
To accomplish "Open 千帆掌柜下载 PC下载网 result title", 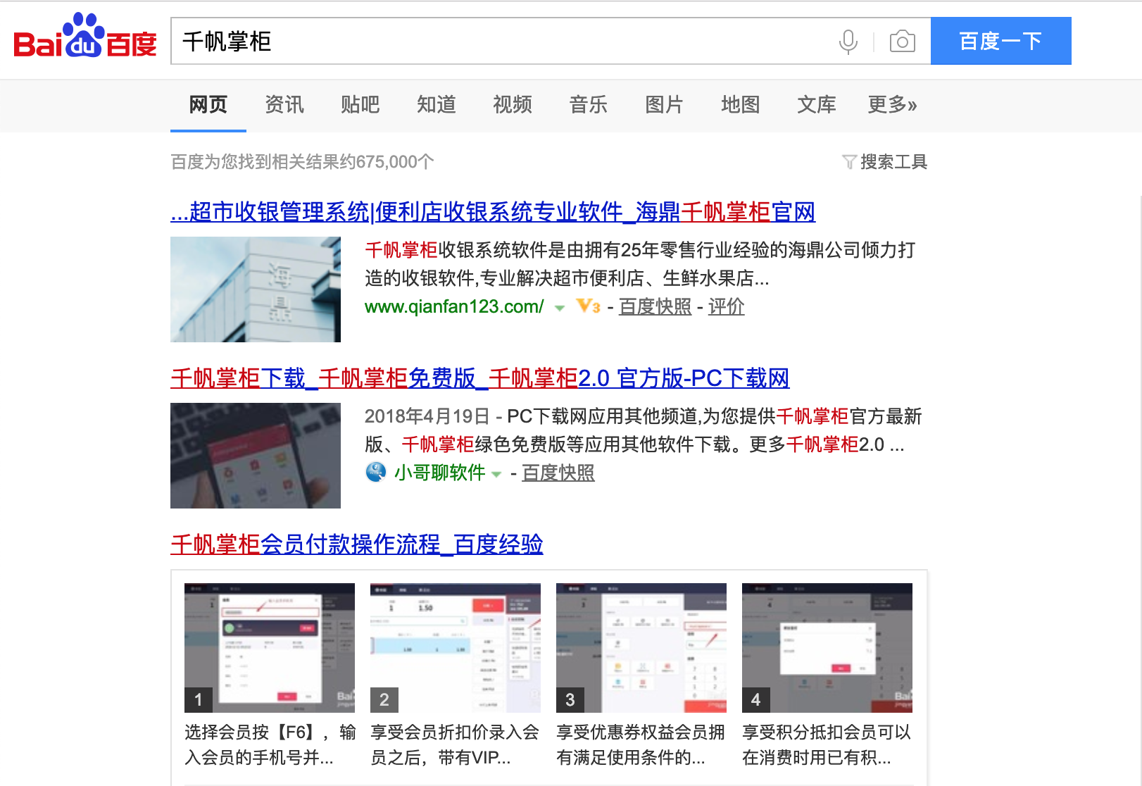I will tap(480, 378).
